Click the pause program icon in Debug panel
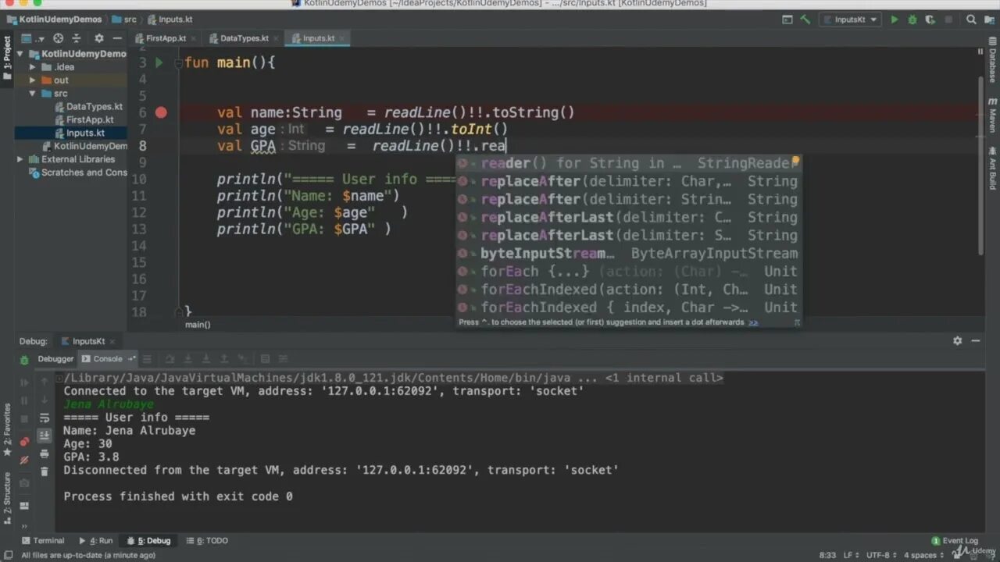The image size is (1000, 562). 24,400
